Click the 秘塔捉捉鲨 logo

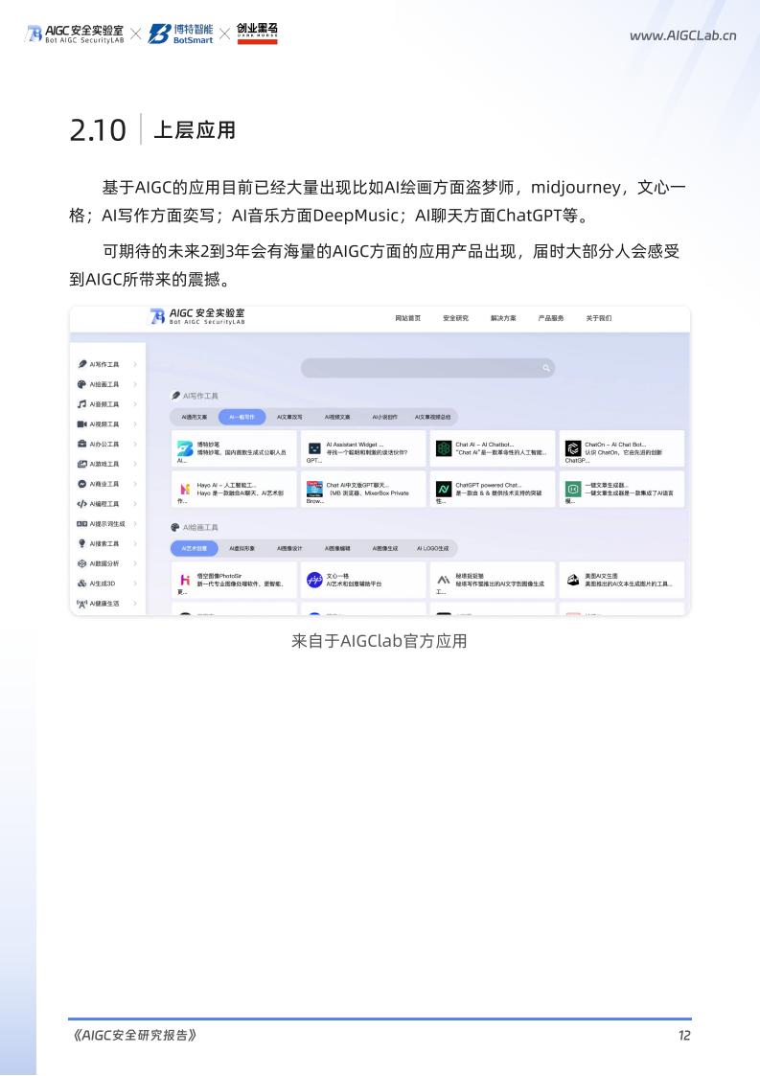[x=444, y=580]
